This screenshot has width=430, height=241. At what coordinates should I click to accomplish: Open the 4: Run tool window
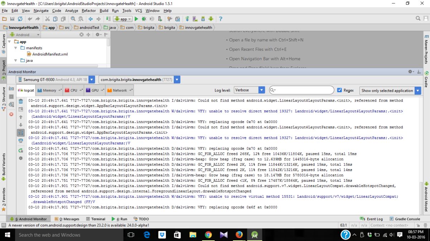(119, 219)
